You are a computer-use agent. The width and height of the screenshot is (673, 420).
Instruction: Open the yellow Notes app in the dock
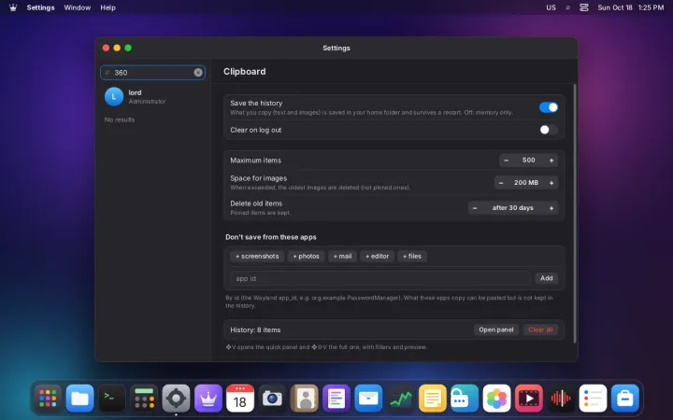pyautogui.click(x=432, y=399)
